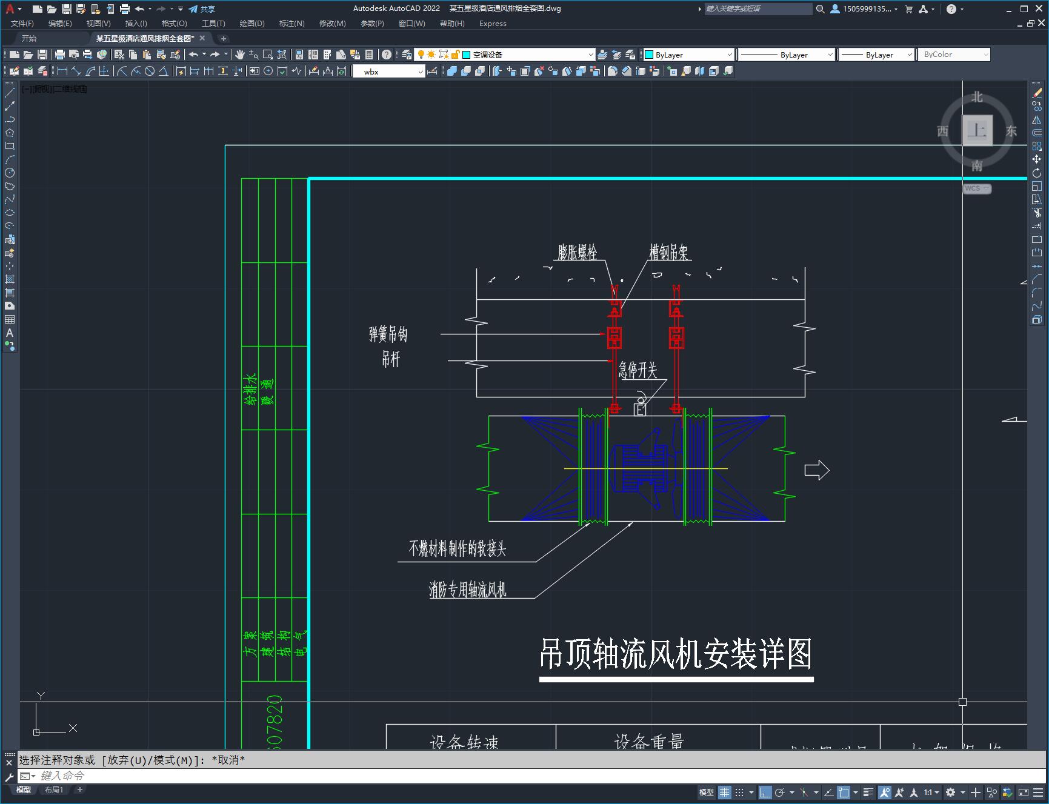Open the Express menu
This screenshot has height=804, width=1049.
[x=493, y=24]
